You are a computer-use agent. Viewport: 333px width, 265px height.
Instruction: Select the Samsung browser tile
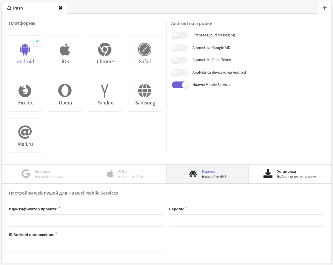click(x=145, y=94)
